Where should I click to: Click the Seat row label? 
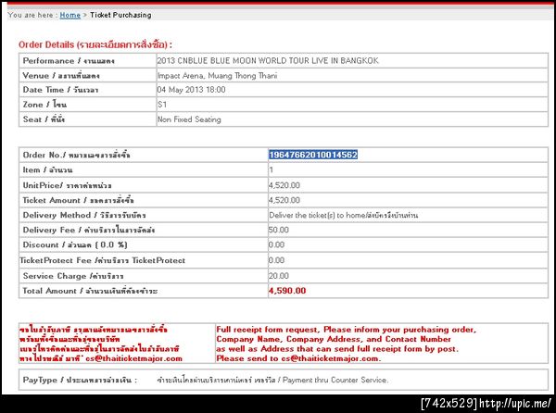click(x=44, y=119)
